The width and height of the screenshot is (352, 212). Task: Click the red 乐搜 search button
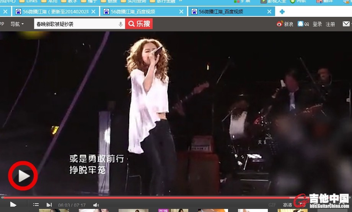(x=139, y=24)
